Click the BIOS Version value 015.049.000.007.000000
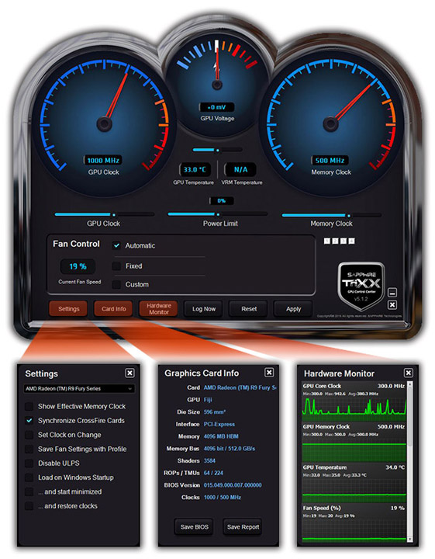Image resolution: width=435 pixels, height=559 pixels. click(233, 485)
